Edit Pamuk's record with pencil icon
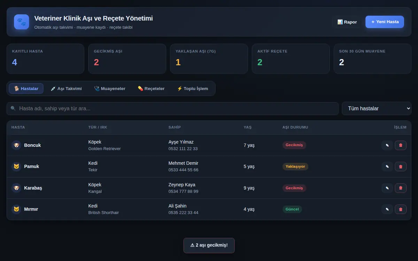This screenshot has width=418, height=261. 387,167
